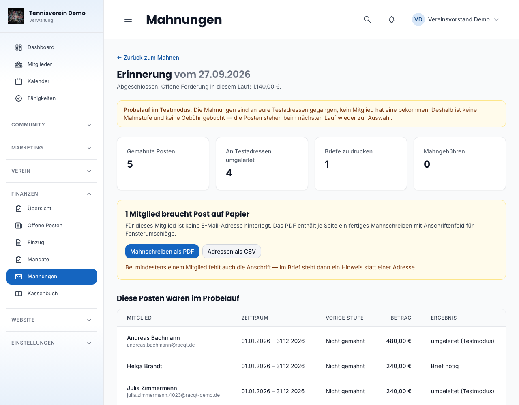Viewport: 519px width, 405px height.
Task: Click the ERGEBNIS column header
Action: 444,318
